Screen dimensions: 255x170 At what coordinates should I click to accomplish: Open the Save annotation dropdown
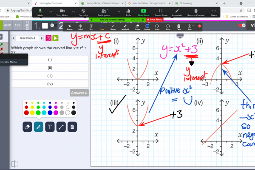click(x=190, y=28)
